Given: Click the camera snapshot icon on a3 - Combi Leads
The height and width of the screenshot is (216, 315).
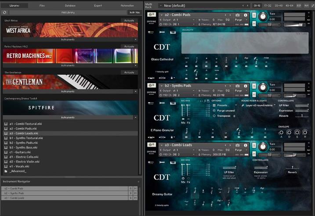Looking at the screenshot, I should click(x=238, y=144).
